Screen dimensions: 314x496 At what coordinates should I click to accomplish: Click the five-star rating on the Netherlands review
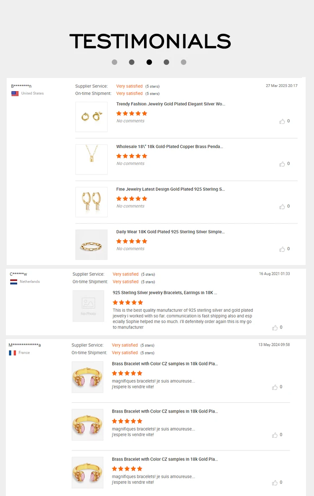coord(127,301)
